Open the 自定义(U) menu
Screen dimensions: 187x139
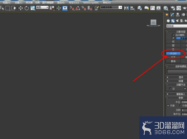(74, 3)
